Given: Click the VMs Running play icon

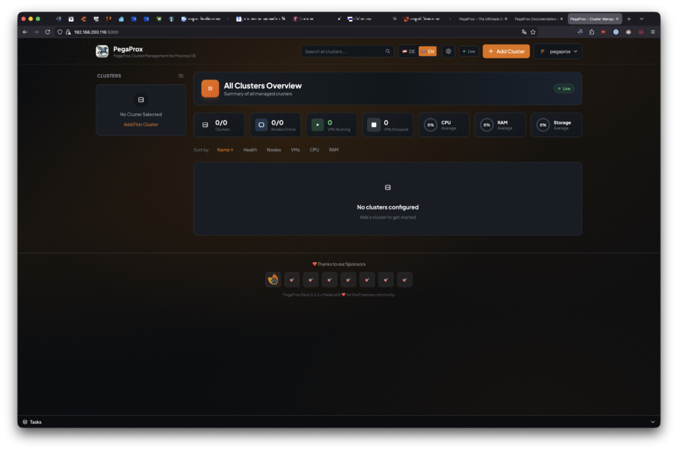Looking at the screenshot, I should 318,125.
